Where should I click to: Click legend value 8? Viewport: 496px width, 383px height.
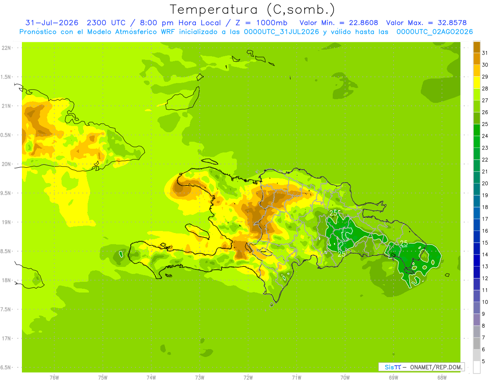(x=484, y=326)
